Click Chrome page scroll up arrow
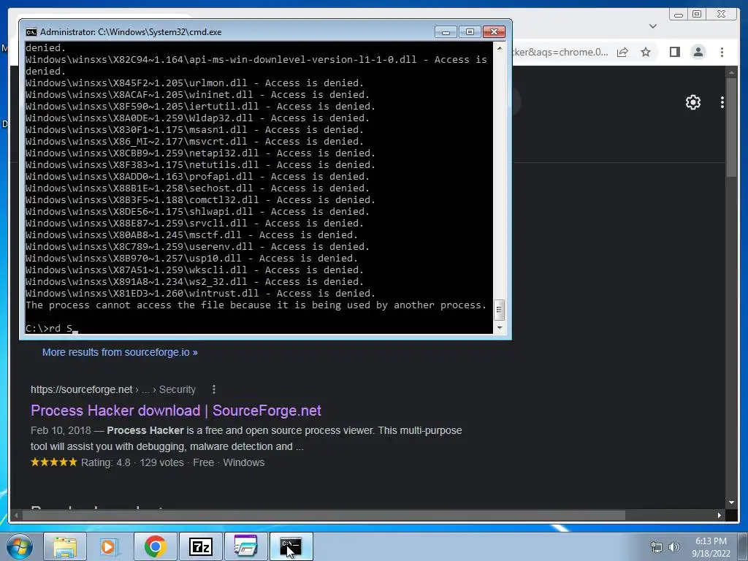 (x=731, y=72)
